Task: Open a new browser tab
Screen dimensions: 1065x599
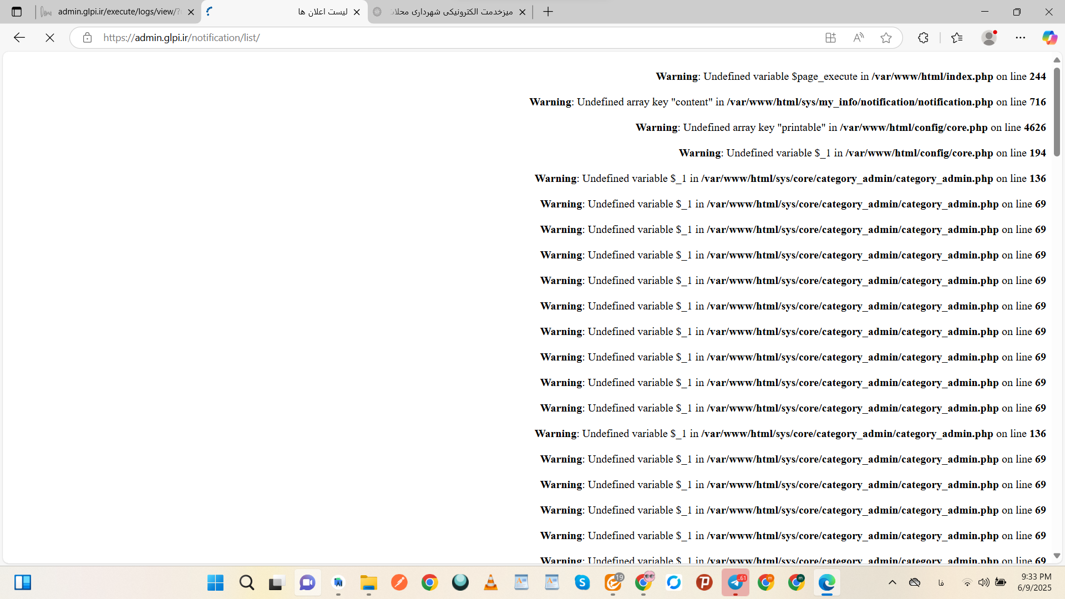Action: [548, 12]
